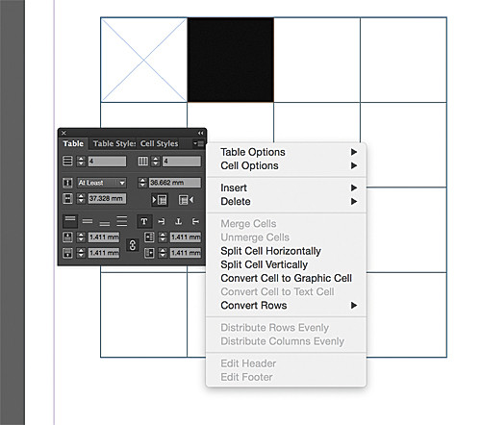The height and width of the screenshot is (425, 481).
Task: Click the align top cell icon
Action: click(x=70, y=221)
